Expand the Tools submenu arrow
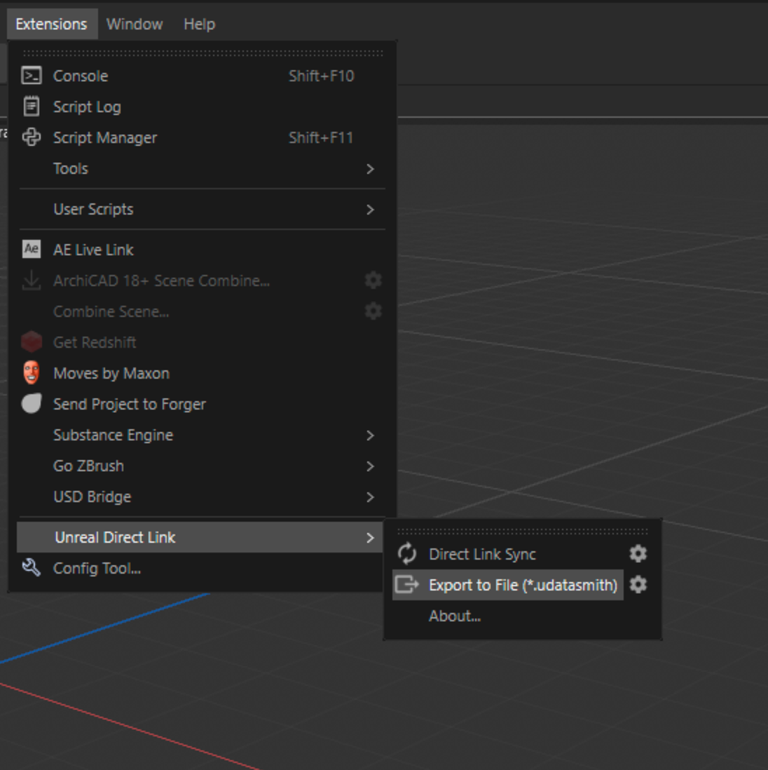The width and height of the screenshot is (768, 770). tap(371, 169)
